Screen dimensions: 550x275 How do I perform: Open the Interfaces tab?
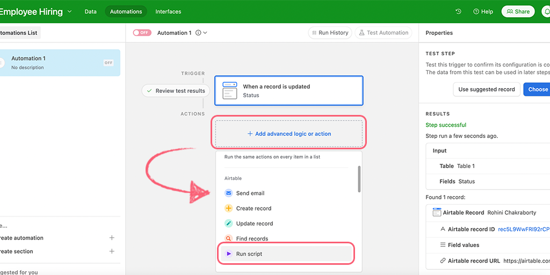(168, 12)
